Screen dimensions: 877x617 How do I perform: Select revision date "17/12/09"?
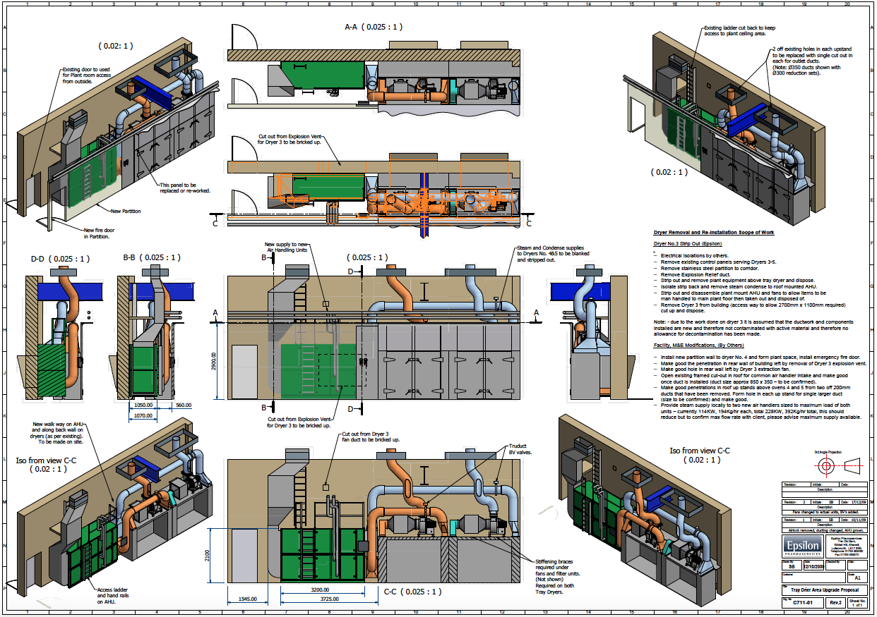pyautogui.click(x=859, y=502)
